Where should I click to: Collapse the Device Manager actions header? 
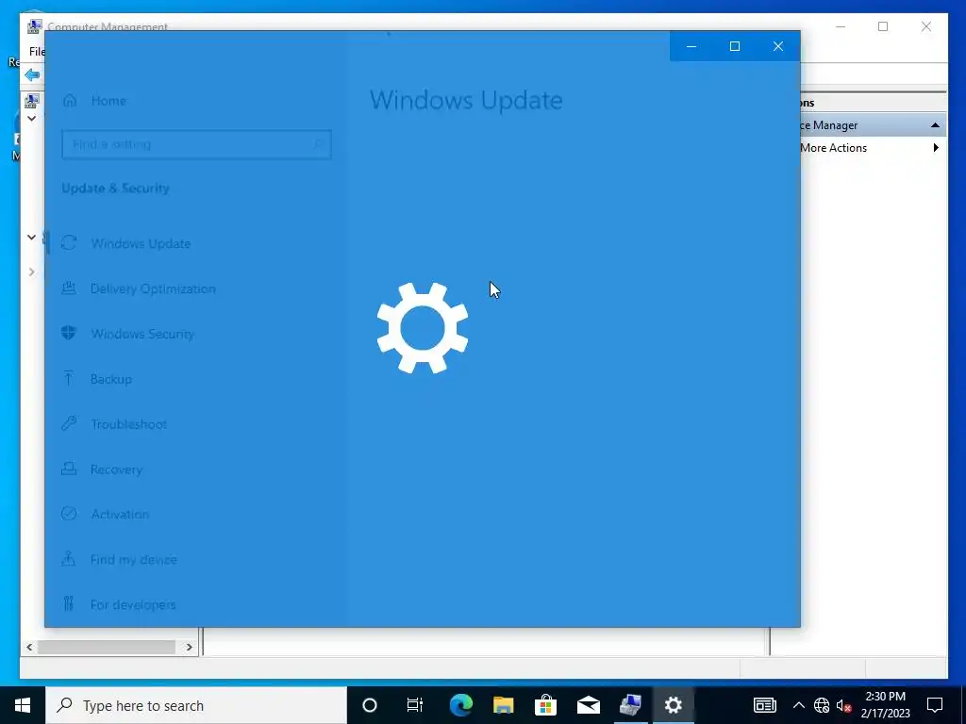935,125
